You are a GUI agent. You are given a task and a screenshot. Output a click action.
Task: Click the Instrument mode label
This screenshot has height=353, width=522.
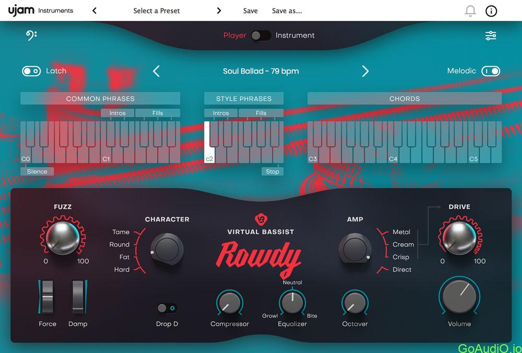tap(295, 36)
